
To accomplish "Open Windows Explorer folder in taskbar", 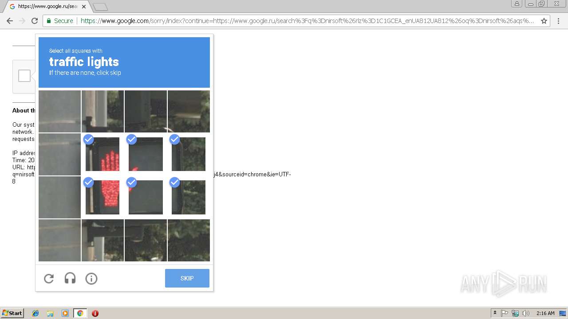I will point(50,313).
